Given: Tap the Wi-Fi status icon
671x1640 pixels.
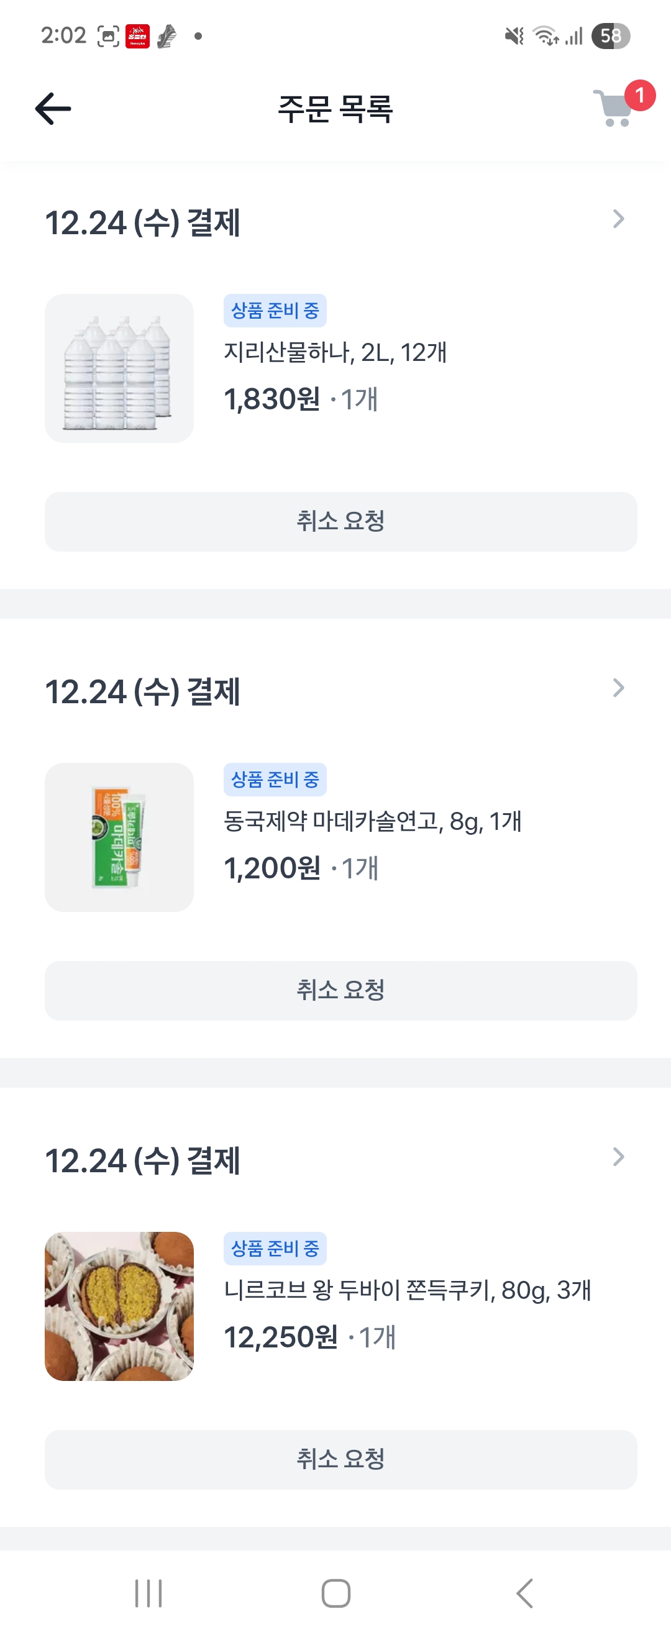Looking at the screenshot, I should click(545, 35).
